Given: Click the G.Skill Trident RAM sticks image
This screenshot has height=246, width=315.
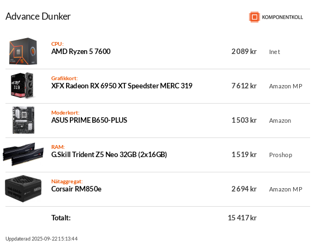Looking at the screenshot, I should (23, 154).
